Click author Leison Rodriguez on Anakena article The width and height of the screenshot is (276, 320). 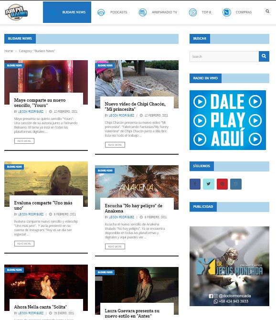(x=122, y=217)
